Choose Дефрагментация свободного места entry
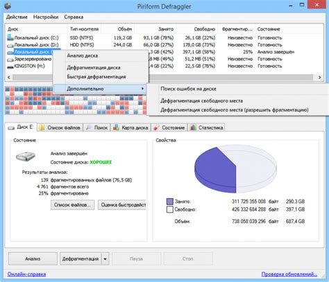Screen dimensions: 329x282 237,101
